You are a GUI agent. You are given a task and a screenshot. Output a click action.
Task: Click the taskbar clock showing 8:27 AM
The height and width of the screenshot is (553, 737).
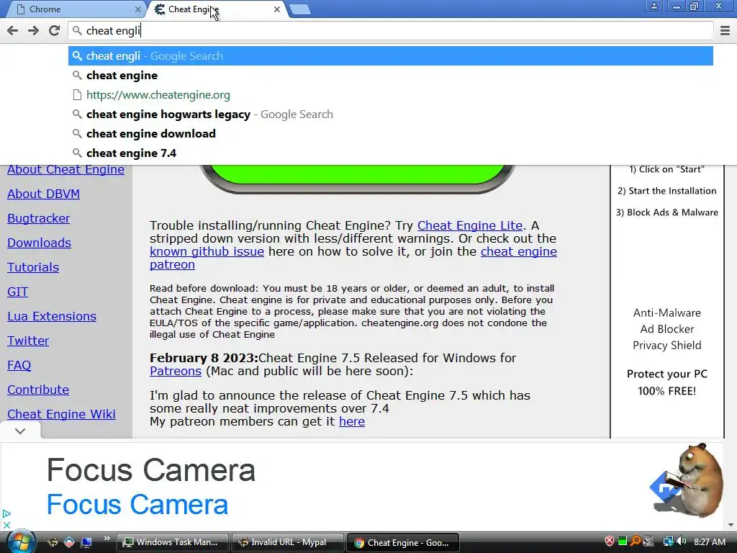pyautogui.click(x=710, y=542)
